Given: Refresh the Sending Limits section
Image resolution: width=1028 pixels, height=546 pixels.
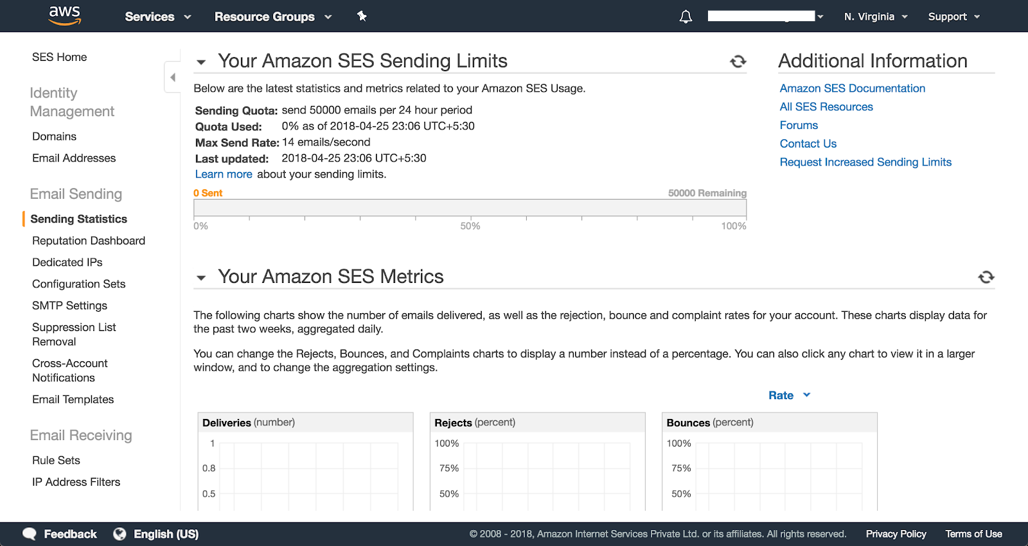Looking at the screenshot, I should coord(738,61).
